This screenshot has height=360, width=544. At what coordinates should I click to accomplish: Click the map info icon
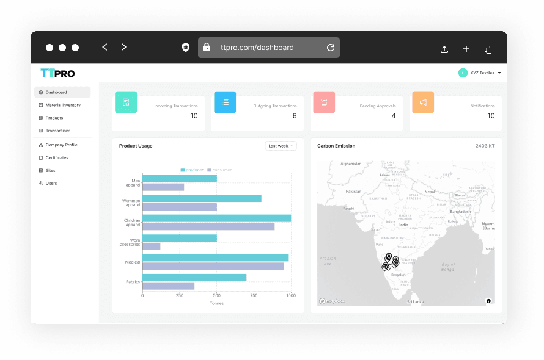pyautogui.click(x=488, y=301)
